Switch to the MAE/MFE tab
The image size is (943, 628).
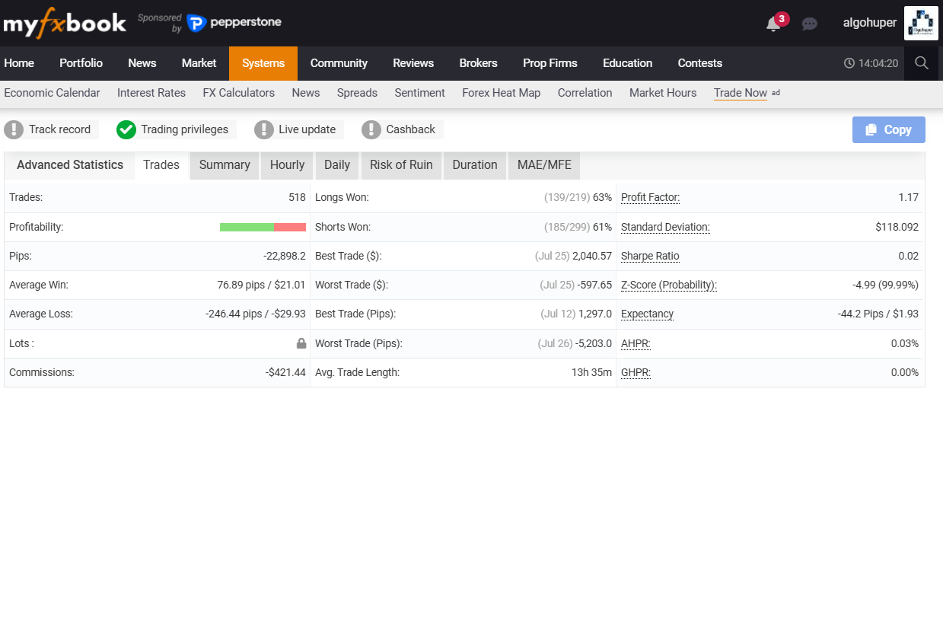[544, 165]
